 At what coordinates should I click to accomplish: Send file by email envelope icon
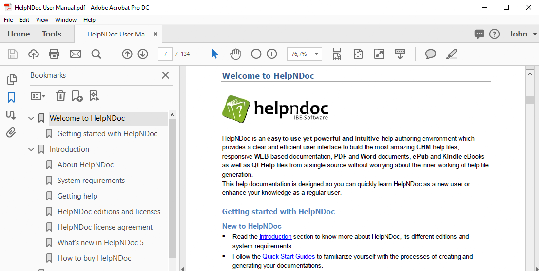coord(75,54)
